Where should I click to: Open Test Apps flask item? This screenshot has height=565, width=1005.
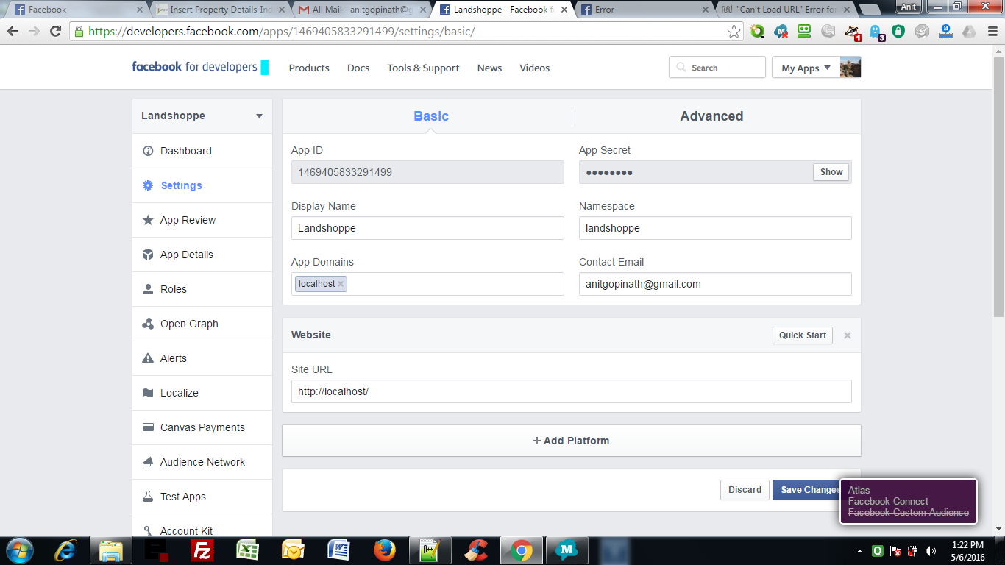[202, 497]
